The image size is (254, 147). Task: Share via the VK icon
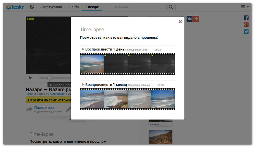tap(189, 19)
